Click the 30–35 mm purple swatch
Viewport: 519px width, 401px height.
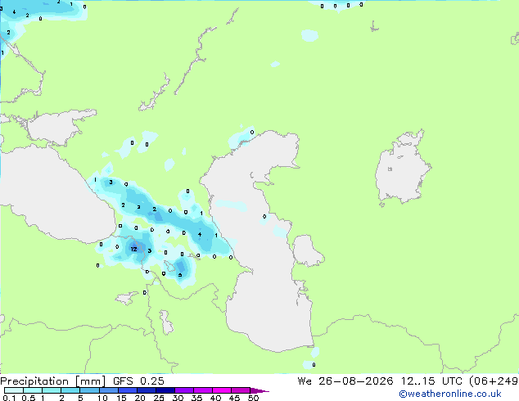[184, 390]
